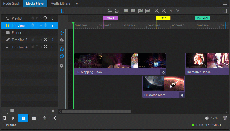Image resolution: width=230 pixels, height=131 pixels.
Task: Click keyframe diamond on 3D_Mapping_Show clip
Action: (163, 72)
